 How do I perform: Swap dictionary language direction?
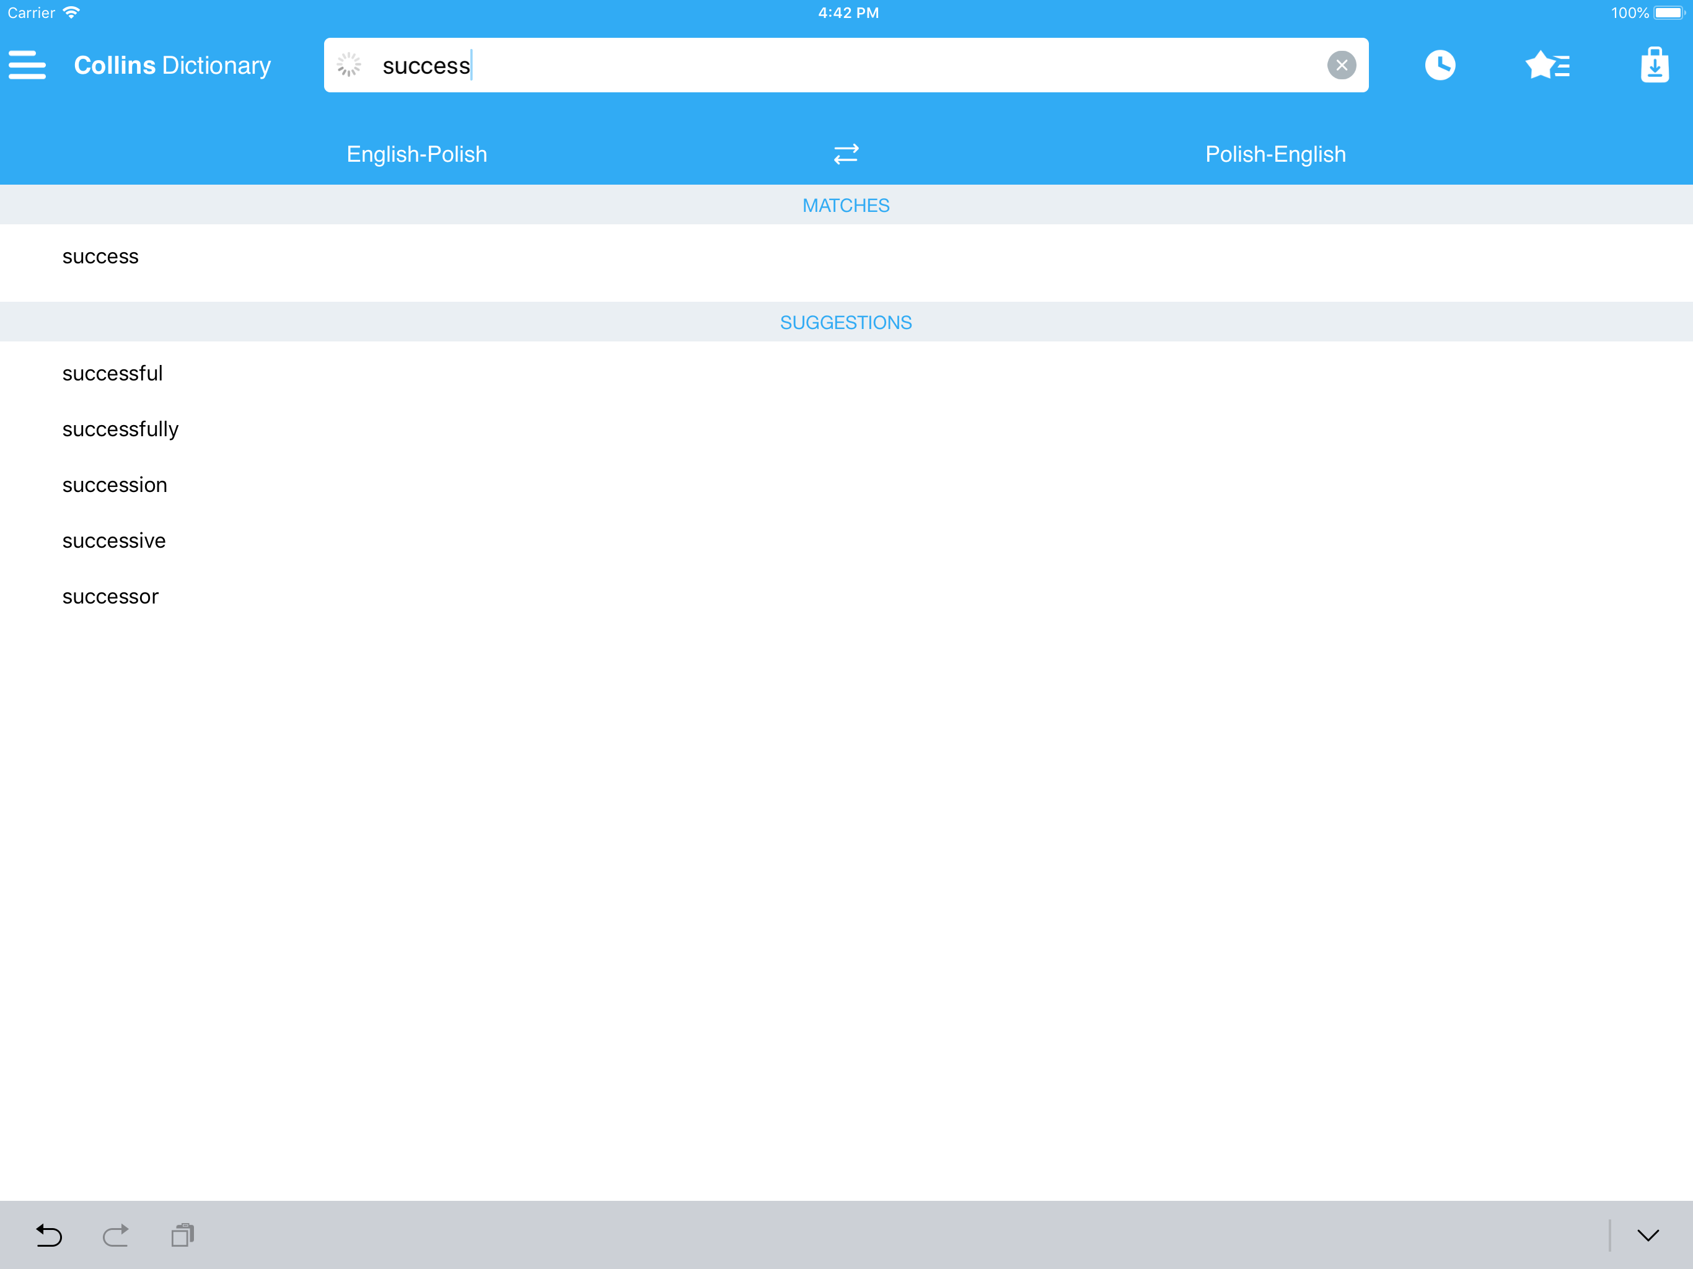click(846, 154)
